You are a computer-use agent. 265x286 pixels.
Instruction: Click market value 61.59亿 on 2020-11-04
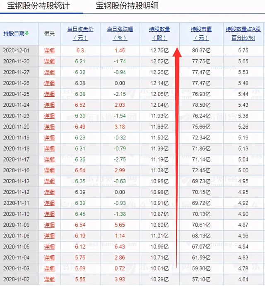(201, 257)
